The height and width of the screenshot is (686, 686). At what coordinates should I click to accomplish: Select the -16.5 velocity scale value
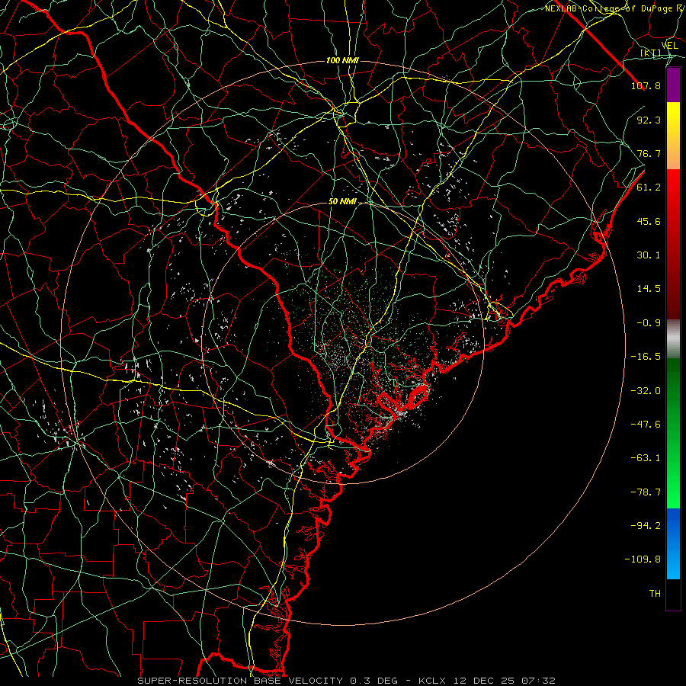click(646, 357)
